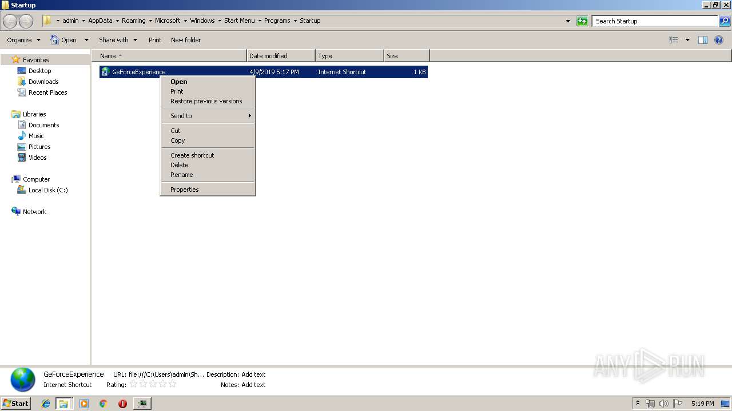
Task: Click the Libraries icon in sidebar
Action: [x=16, y=114]
